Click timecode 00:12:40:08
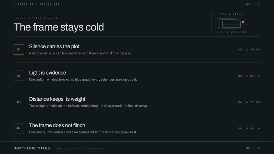Screen dimensions: 274x154 click(x=249, y=50)
